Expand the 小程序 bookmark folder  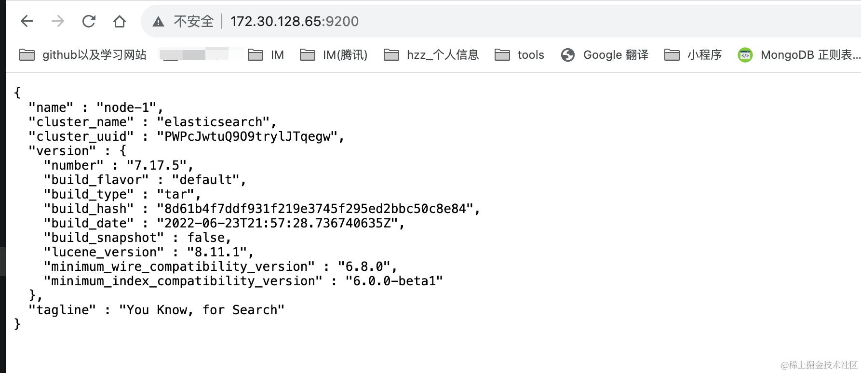(693, 55)
